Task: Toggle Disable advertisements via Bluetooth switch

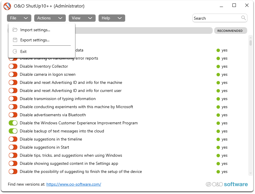Action: click(13, 115)
